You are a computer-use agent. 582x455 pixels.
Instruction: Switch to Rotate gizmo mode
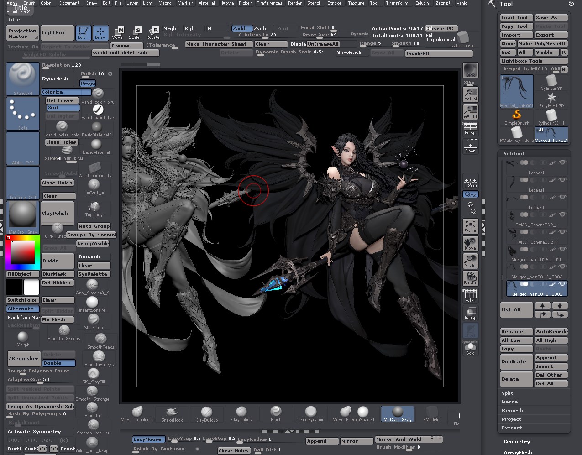pyautogui.click(x=152, y=32)
